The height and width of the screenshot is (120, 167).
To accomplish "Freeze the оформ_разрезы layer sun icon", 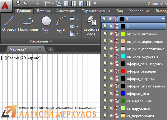I will [x=111, y=78].
